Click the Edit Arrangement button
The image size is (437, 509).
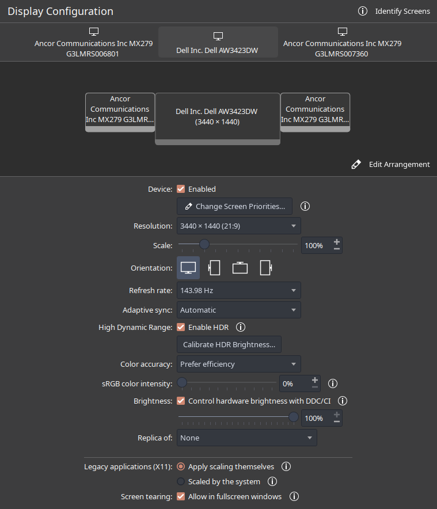pos(391,164)
